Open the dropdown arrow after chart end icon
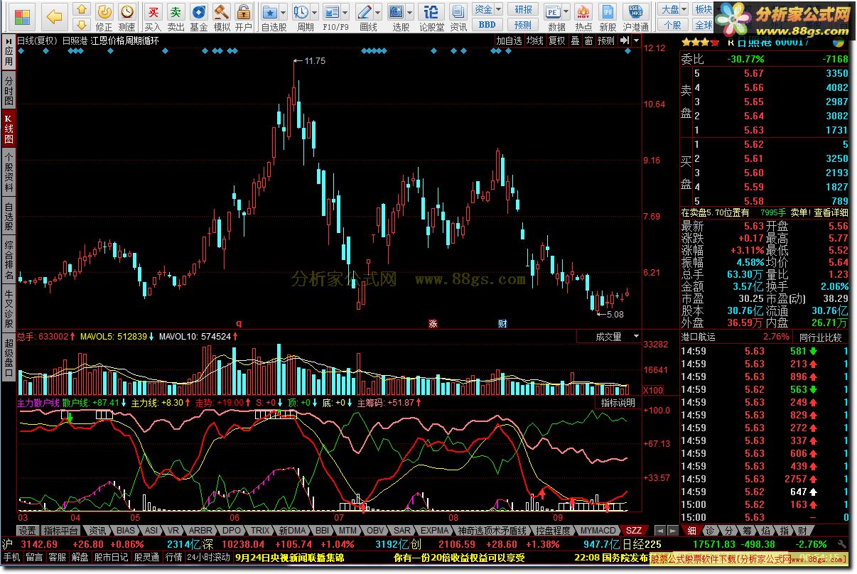This screenshot has height=574, width=857. (x=635, y=41)
